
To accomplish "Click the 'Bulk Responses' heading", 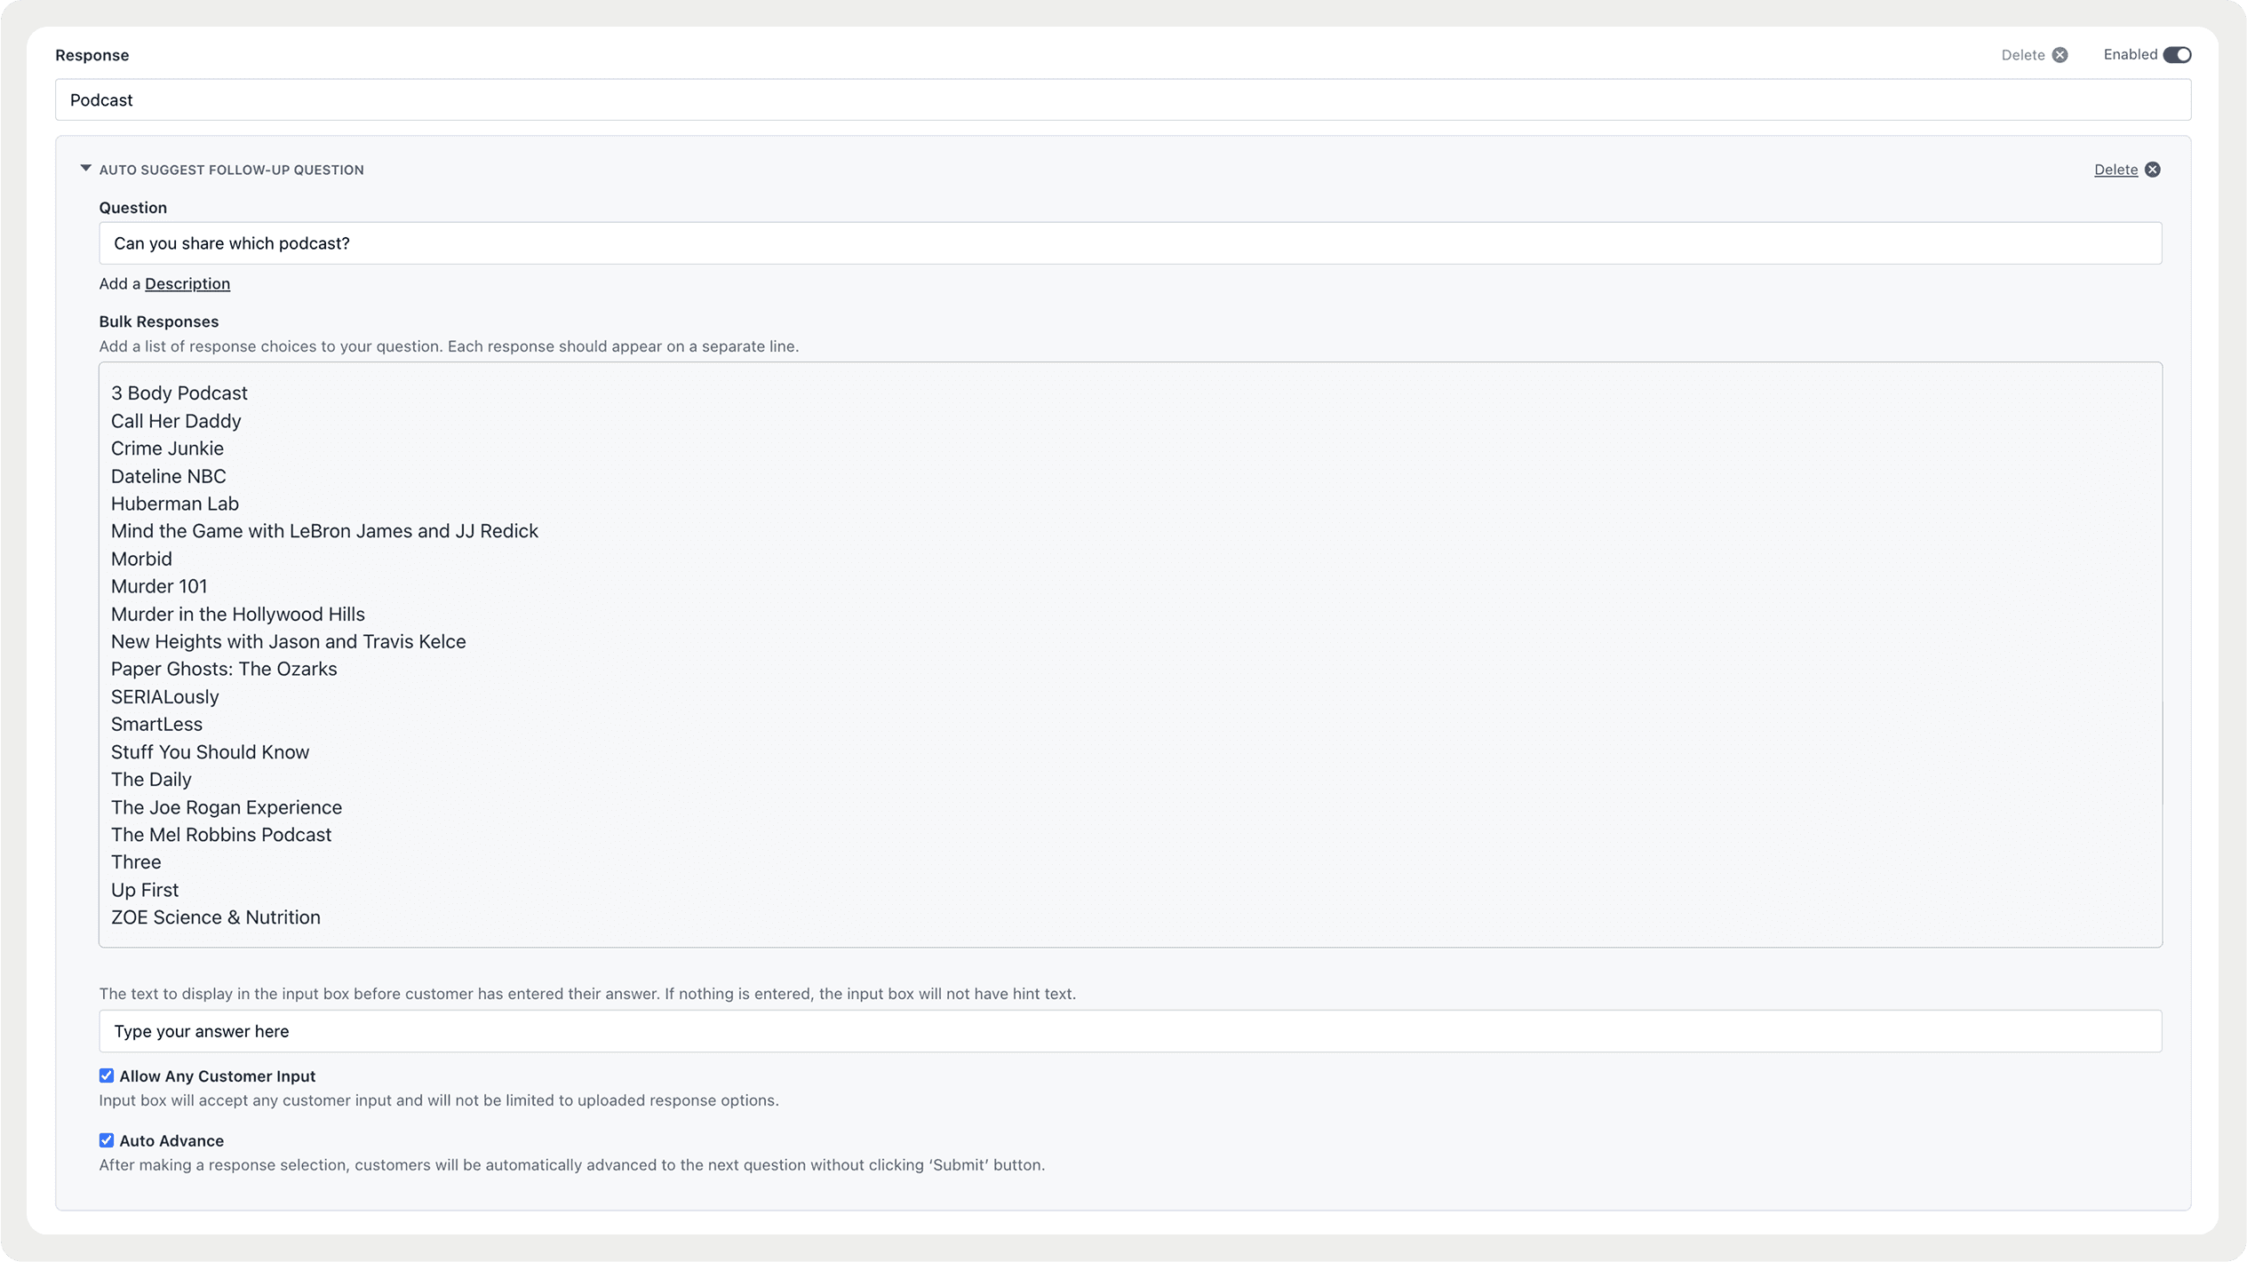I will coord(159,321).
